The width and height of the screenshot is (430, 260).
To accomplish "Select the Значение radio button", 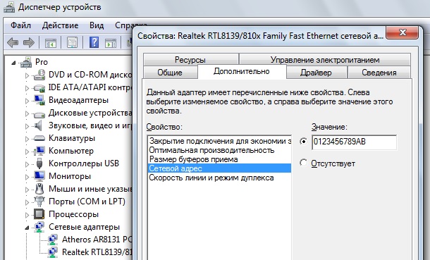I will [303, 142].
